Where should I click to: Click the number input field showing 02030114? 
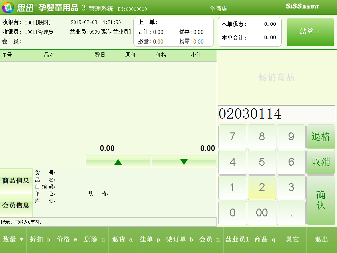(277, 114)
